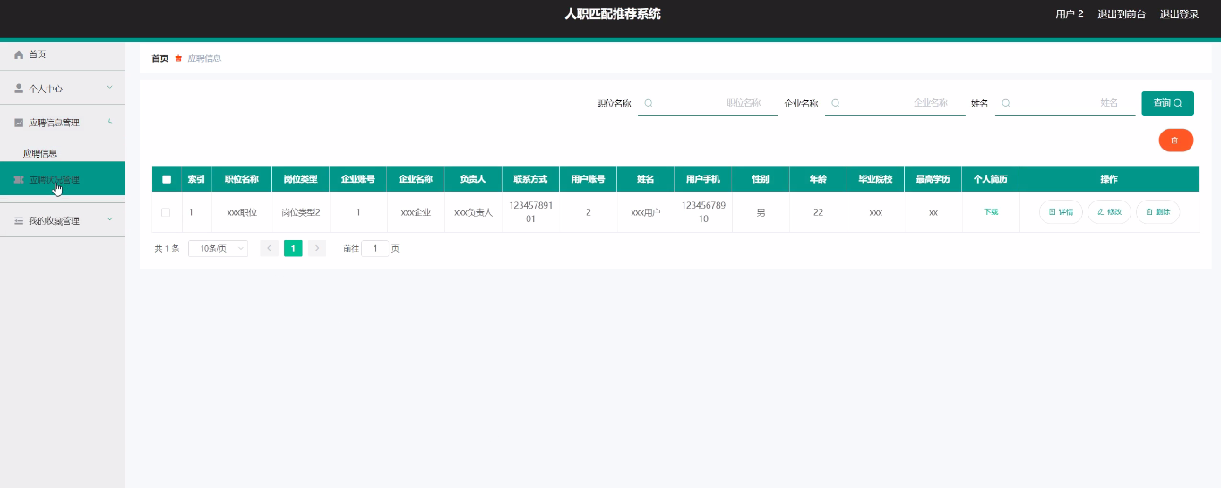This screenshot has width=1221, height=488.
Task: Click the 查询 search button
Action: point(1167,103)
